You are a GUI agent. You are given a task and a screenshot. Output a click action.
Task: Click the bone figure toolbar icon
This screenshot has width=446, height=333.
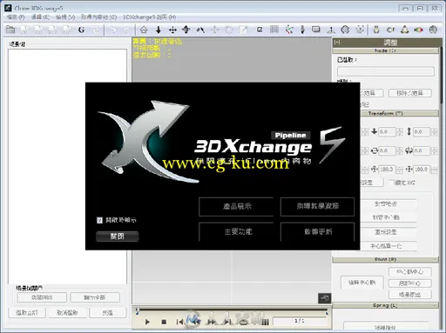pos(302,30)
